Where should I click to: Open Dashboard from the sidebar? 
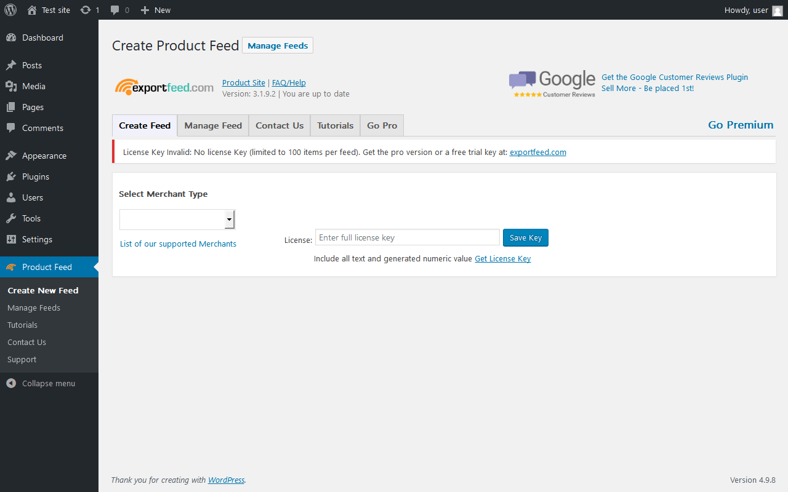point(42,38)
